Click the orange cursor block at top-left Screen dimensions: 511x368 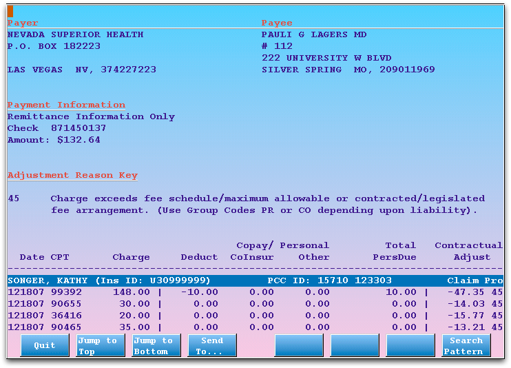(x=10, y=11)
